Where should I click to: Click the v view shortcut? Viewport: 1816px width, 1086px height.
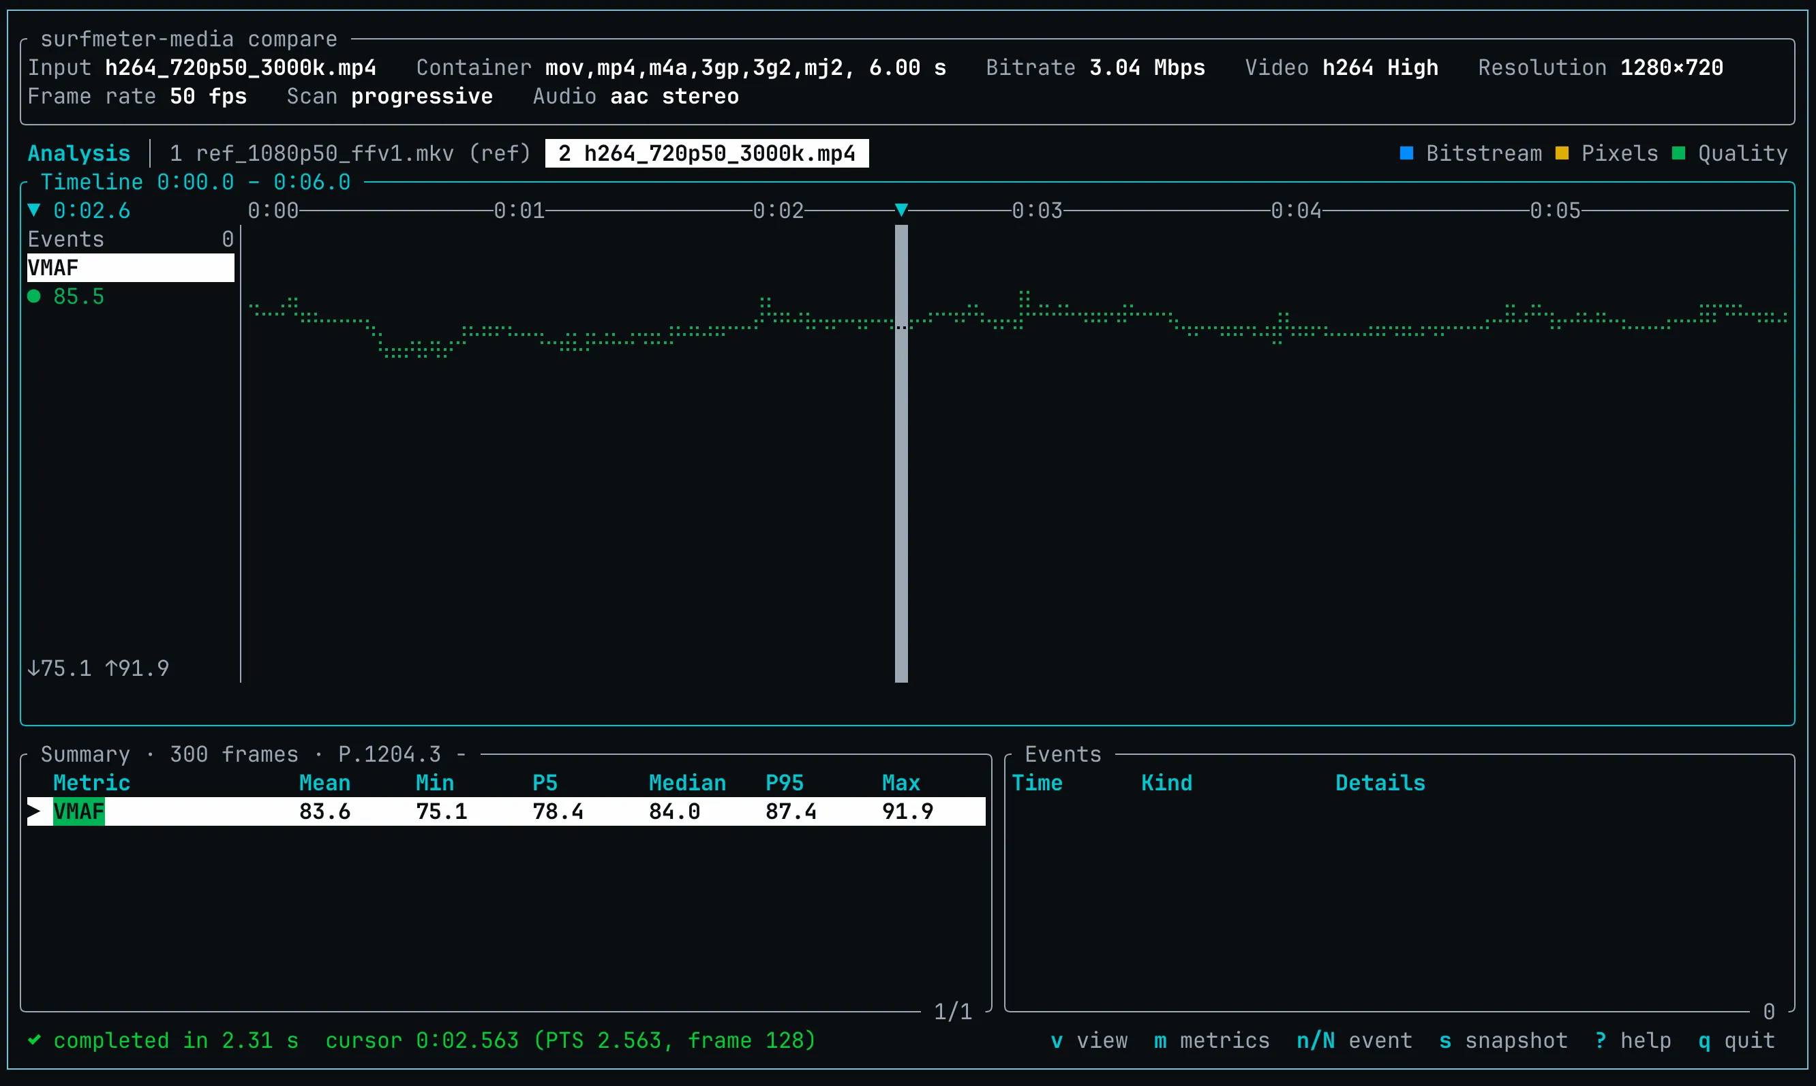[x=1089, y=1040]
